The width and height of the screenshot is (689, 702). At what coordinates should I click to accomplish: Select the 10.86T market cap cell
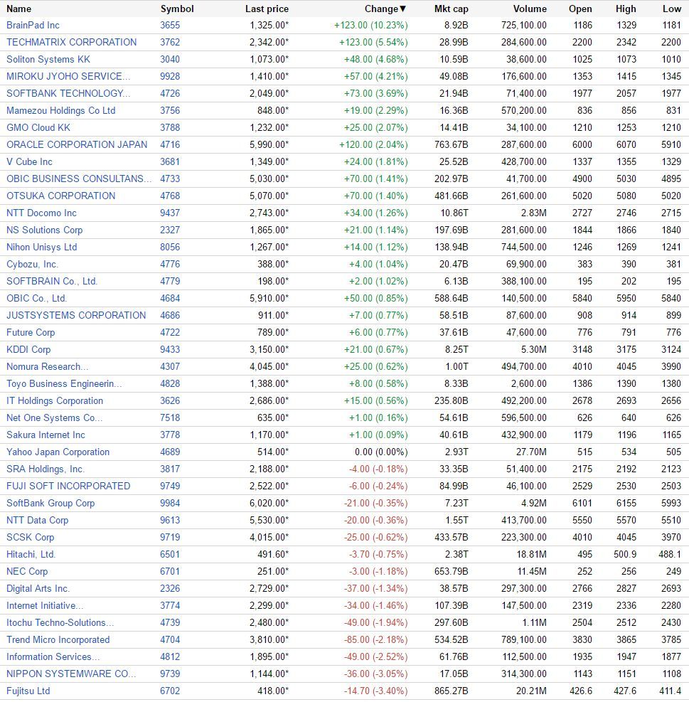pyautogui.click(x=454, y=213)
